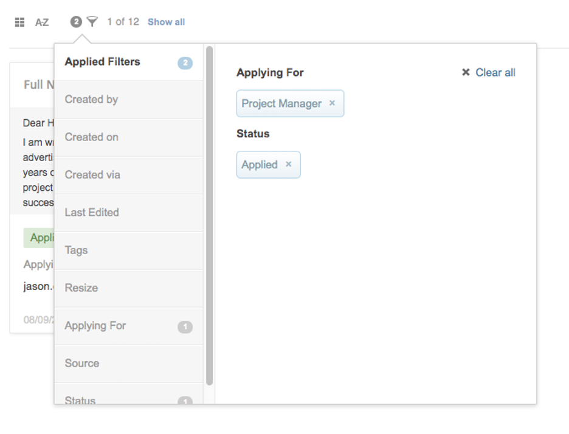Remove the Project Manager filter chip

point(333,103)
